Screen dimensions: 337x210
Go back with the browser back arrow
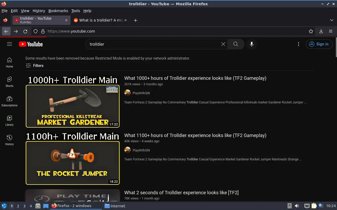(6, 31)
